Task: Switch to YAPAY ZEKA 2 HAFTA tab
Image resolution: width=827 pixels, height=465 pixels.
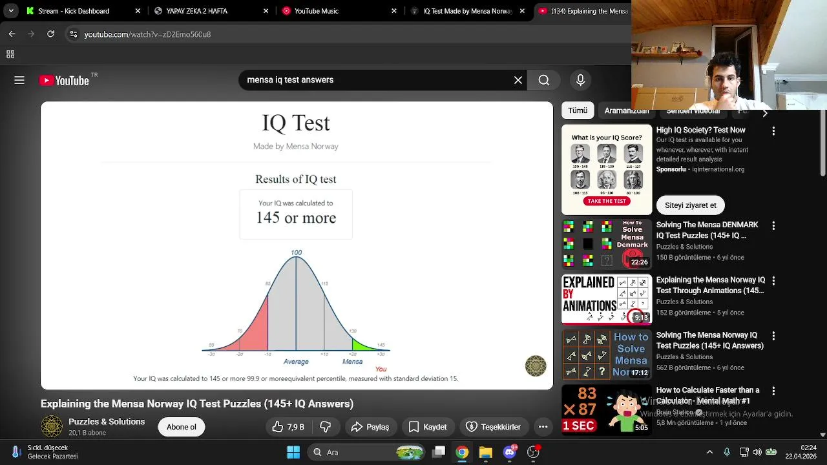Action: click(211, 11)
